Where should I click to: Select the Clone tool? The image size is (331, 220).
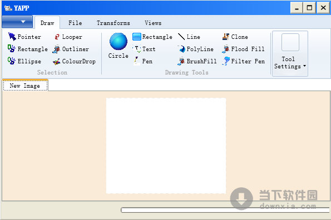[235, 37]
